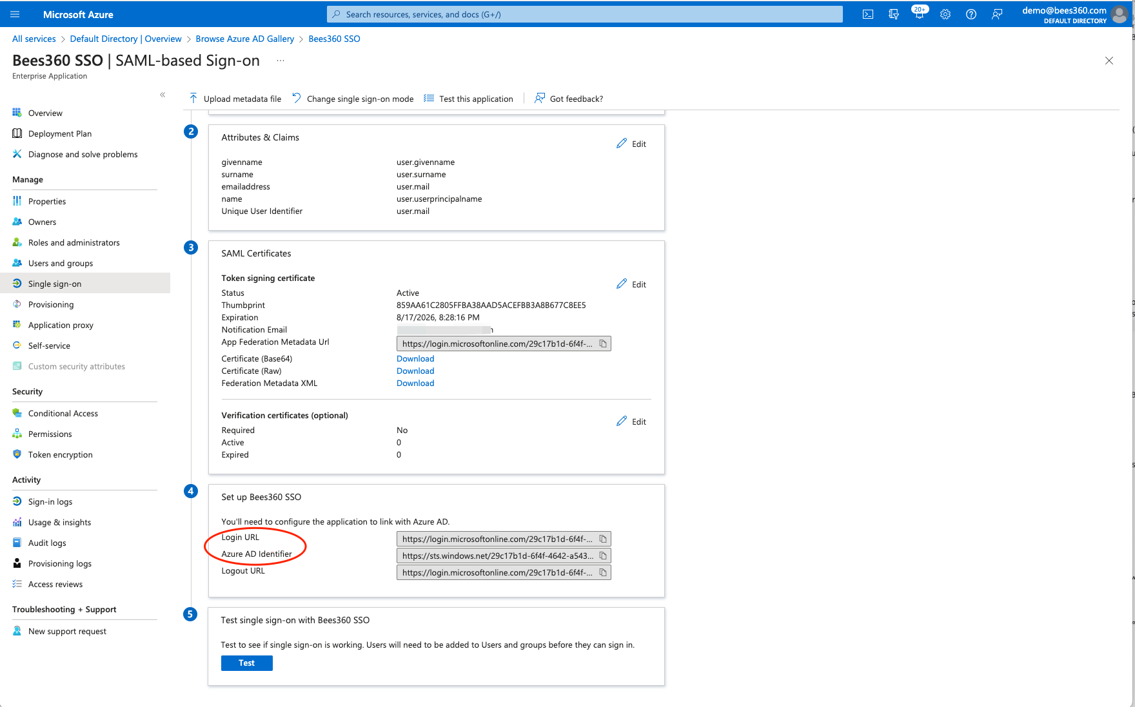This screenshot has width=1135, height=707.
Task: Copy the Logout URL value
Action: [603, 572]
